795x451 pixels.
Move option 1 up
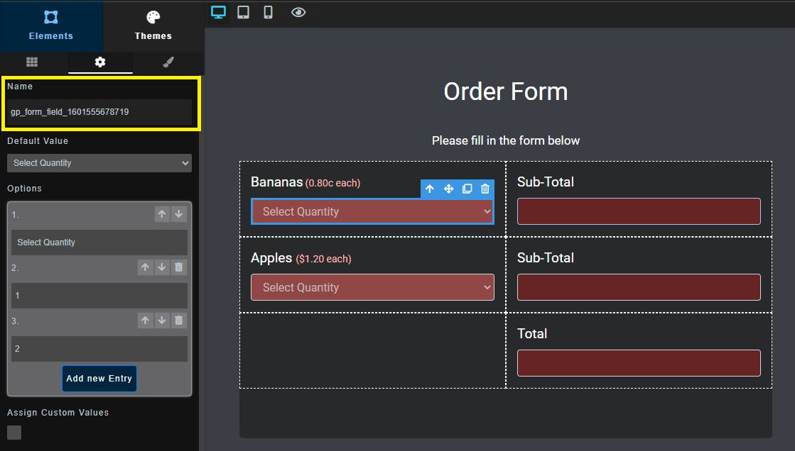click(162, 214)
